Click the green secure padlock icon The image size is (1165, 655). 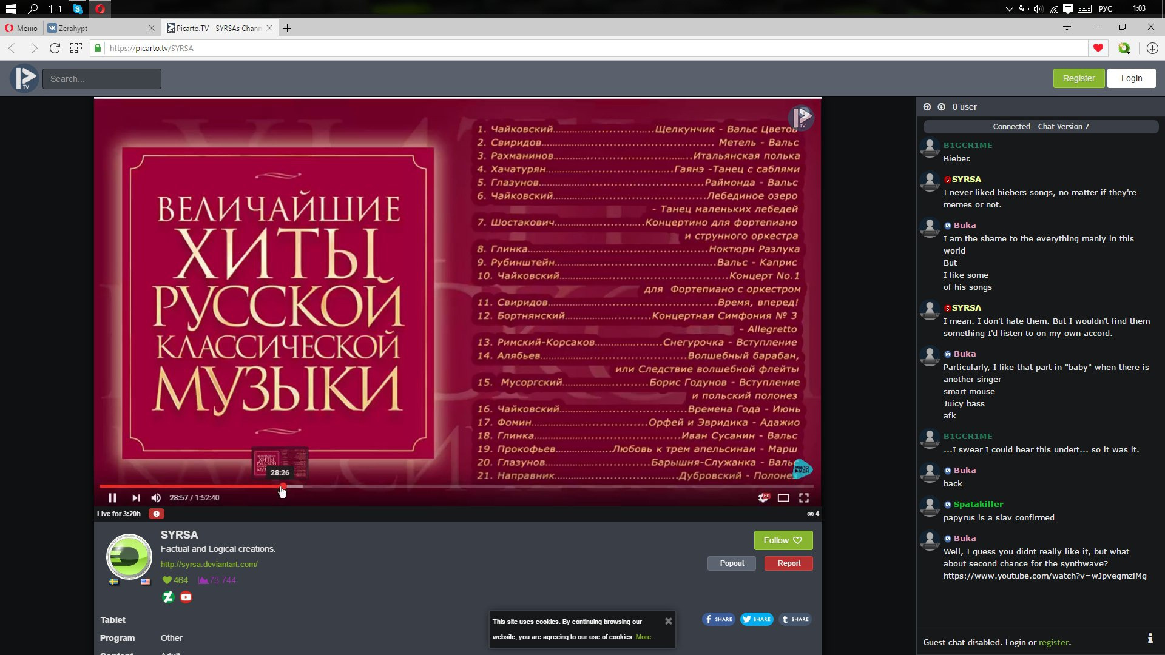point(98,48)
